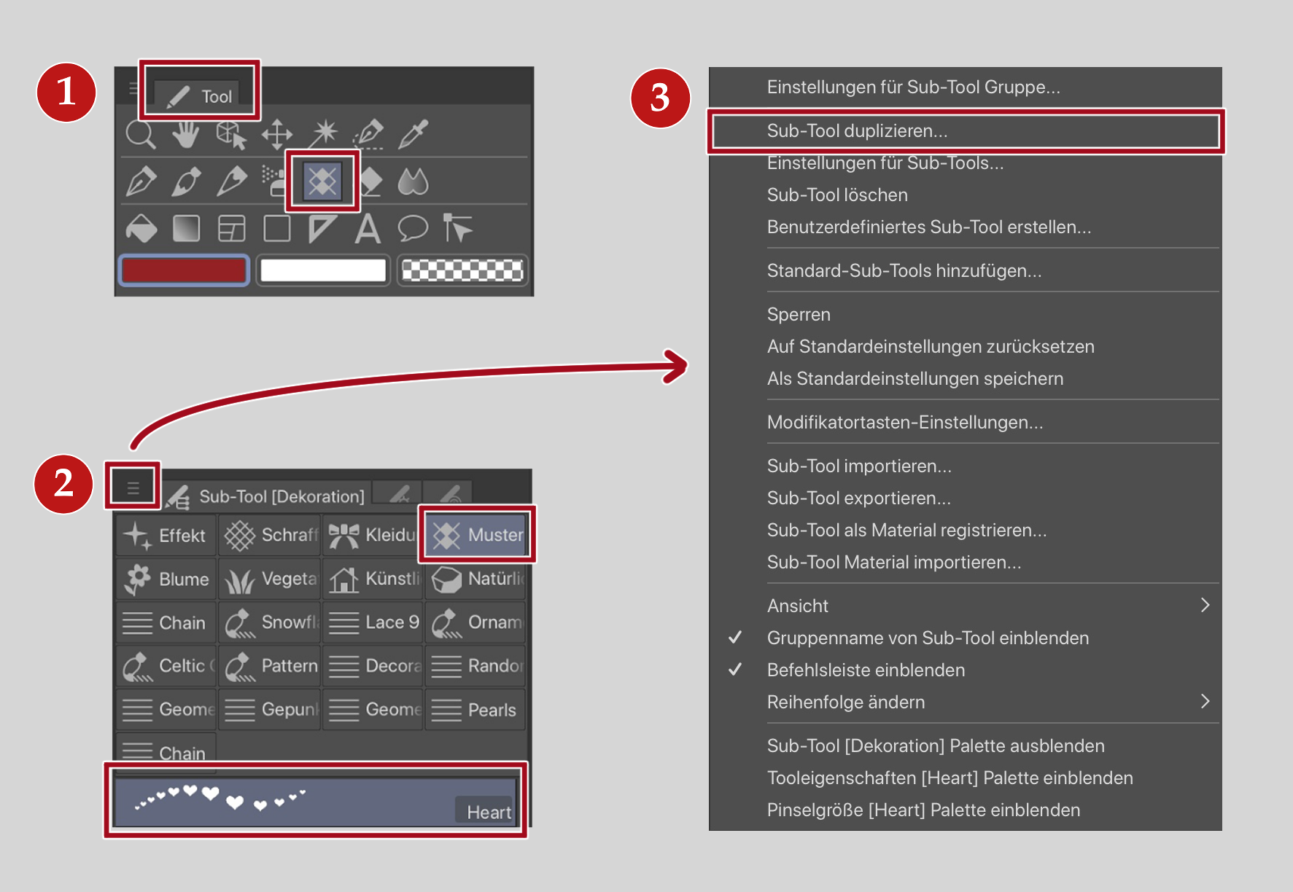Select the Frame border tool
Viewport: 1293px width, 892px height.
point(231,229)
